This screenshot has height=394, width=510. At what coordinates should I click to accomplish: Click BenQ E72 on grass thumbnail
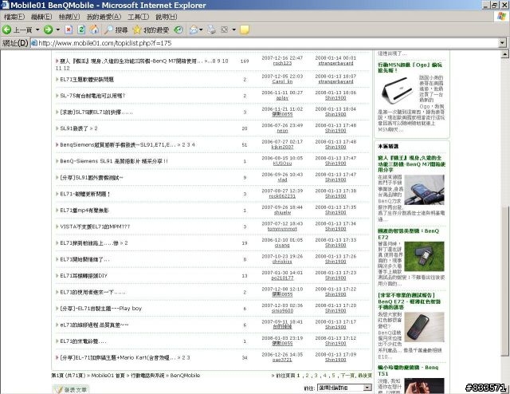click(424, 256)
